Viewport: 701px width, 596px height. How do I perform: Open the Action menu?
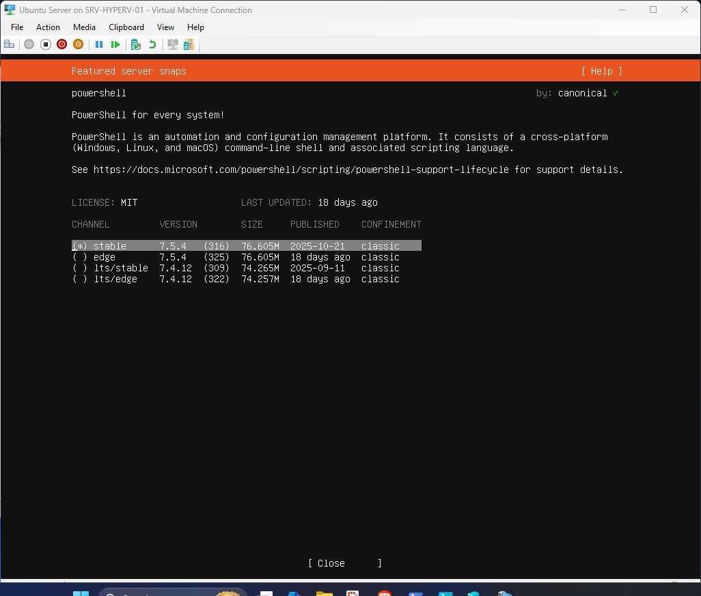coord(48,27)
